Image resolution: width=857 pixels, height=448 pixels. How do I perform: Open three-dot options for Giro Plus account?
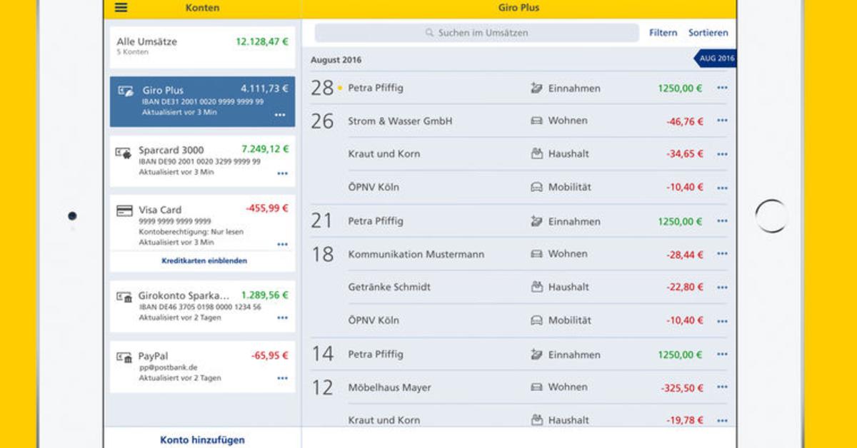tap(280, 115)
